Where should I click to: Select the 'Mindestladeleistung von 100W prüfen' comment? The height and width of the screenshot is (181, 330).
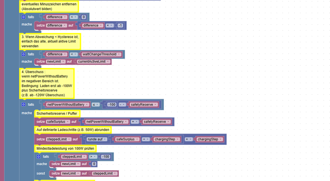pos(65,148)
